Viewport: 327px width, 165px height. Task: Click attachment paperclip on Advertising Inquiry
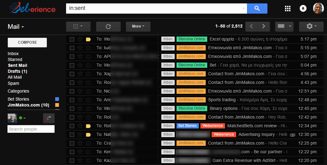(x=293, y=135)
